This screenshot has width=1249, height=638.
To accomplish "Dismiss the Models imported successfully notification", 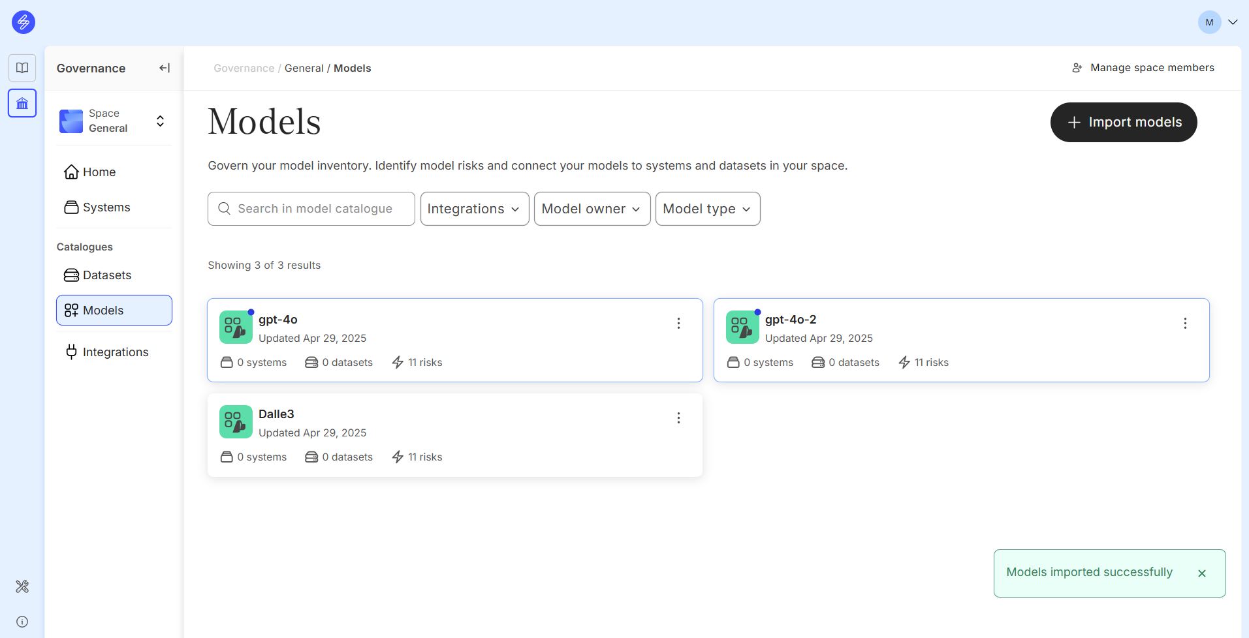I will pyautogui.click(x=1201, y=573).
